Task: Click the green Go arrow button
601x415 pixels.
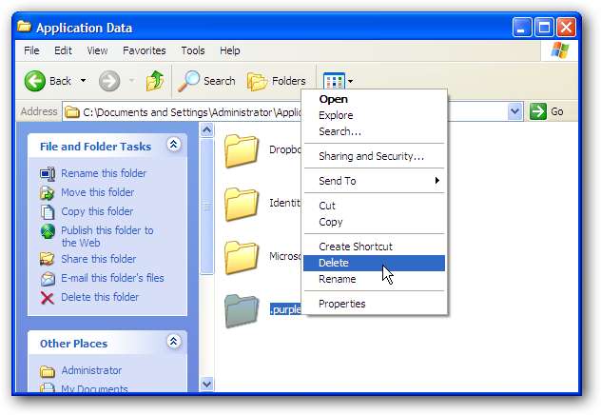Action: pyautogui.click(x=537, y=111)
